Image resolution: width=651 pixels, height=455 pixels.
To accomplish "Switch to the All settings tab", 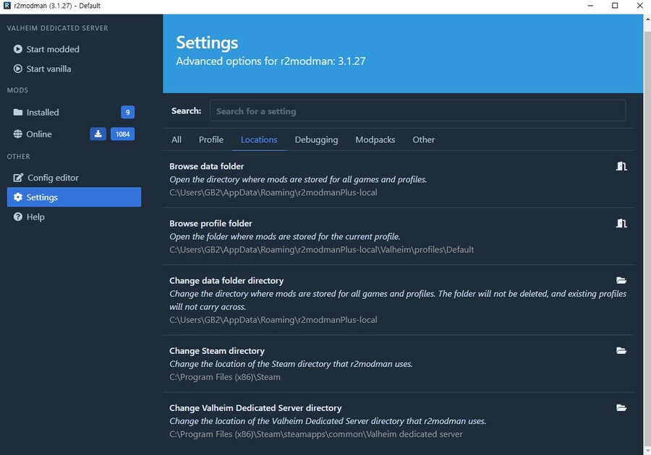I will [x=176, y=139].
